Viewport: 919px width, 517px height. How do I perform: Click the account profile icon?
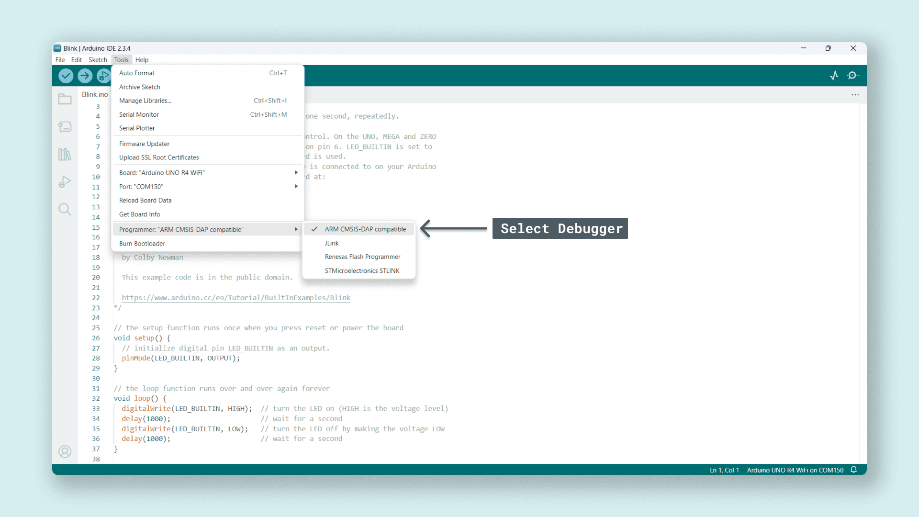[65, 451]
